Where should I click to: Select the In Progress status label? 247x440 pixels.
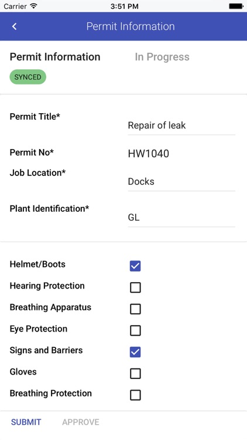pyautogui.click(x=162, y=57)
